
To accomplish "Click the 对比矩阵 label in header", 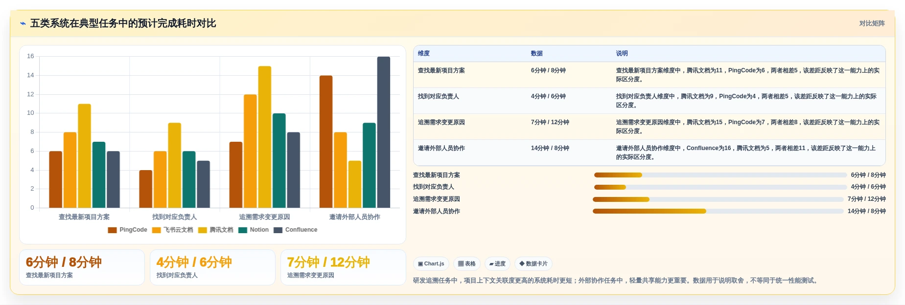I will [x=872, y=23].
